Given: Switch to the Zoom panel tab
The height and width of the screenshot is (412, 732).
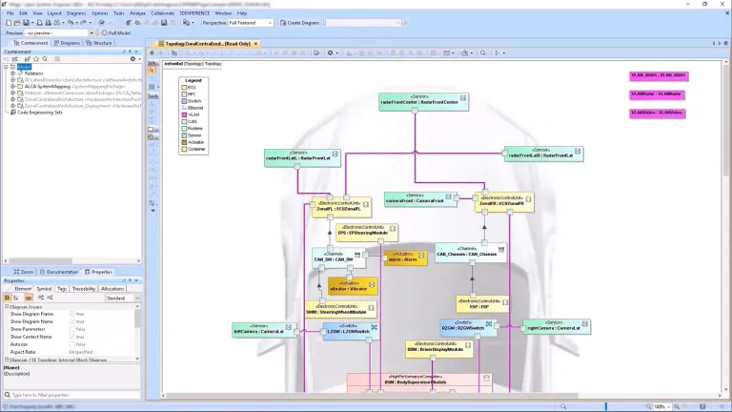Looking at the screenshot, I should [x=23, y=272].
